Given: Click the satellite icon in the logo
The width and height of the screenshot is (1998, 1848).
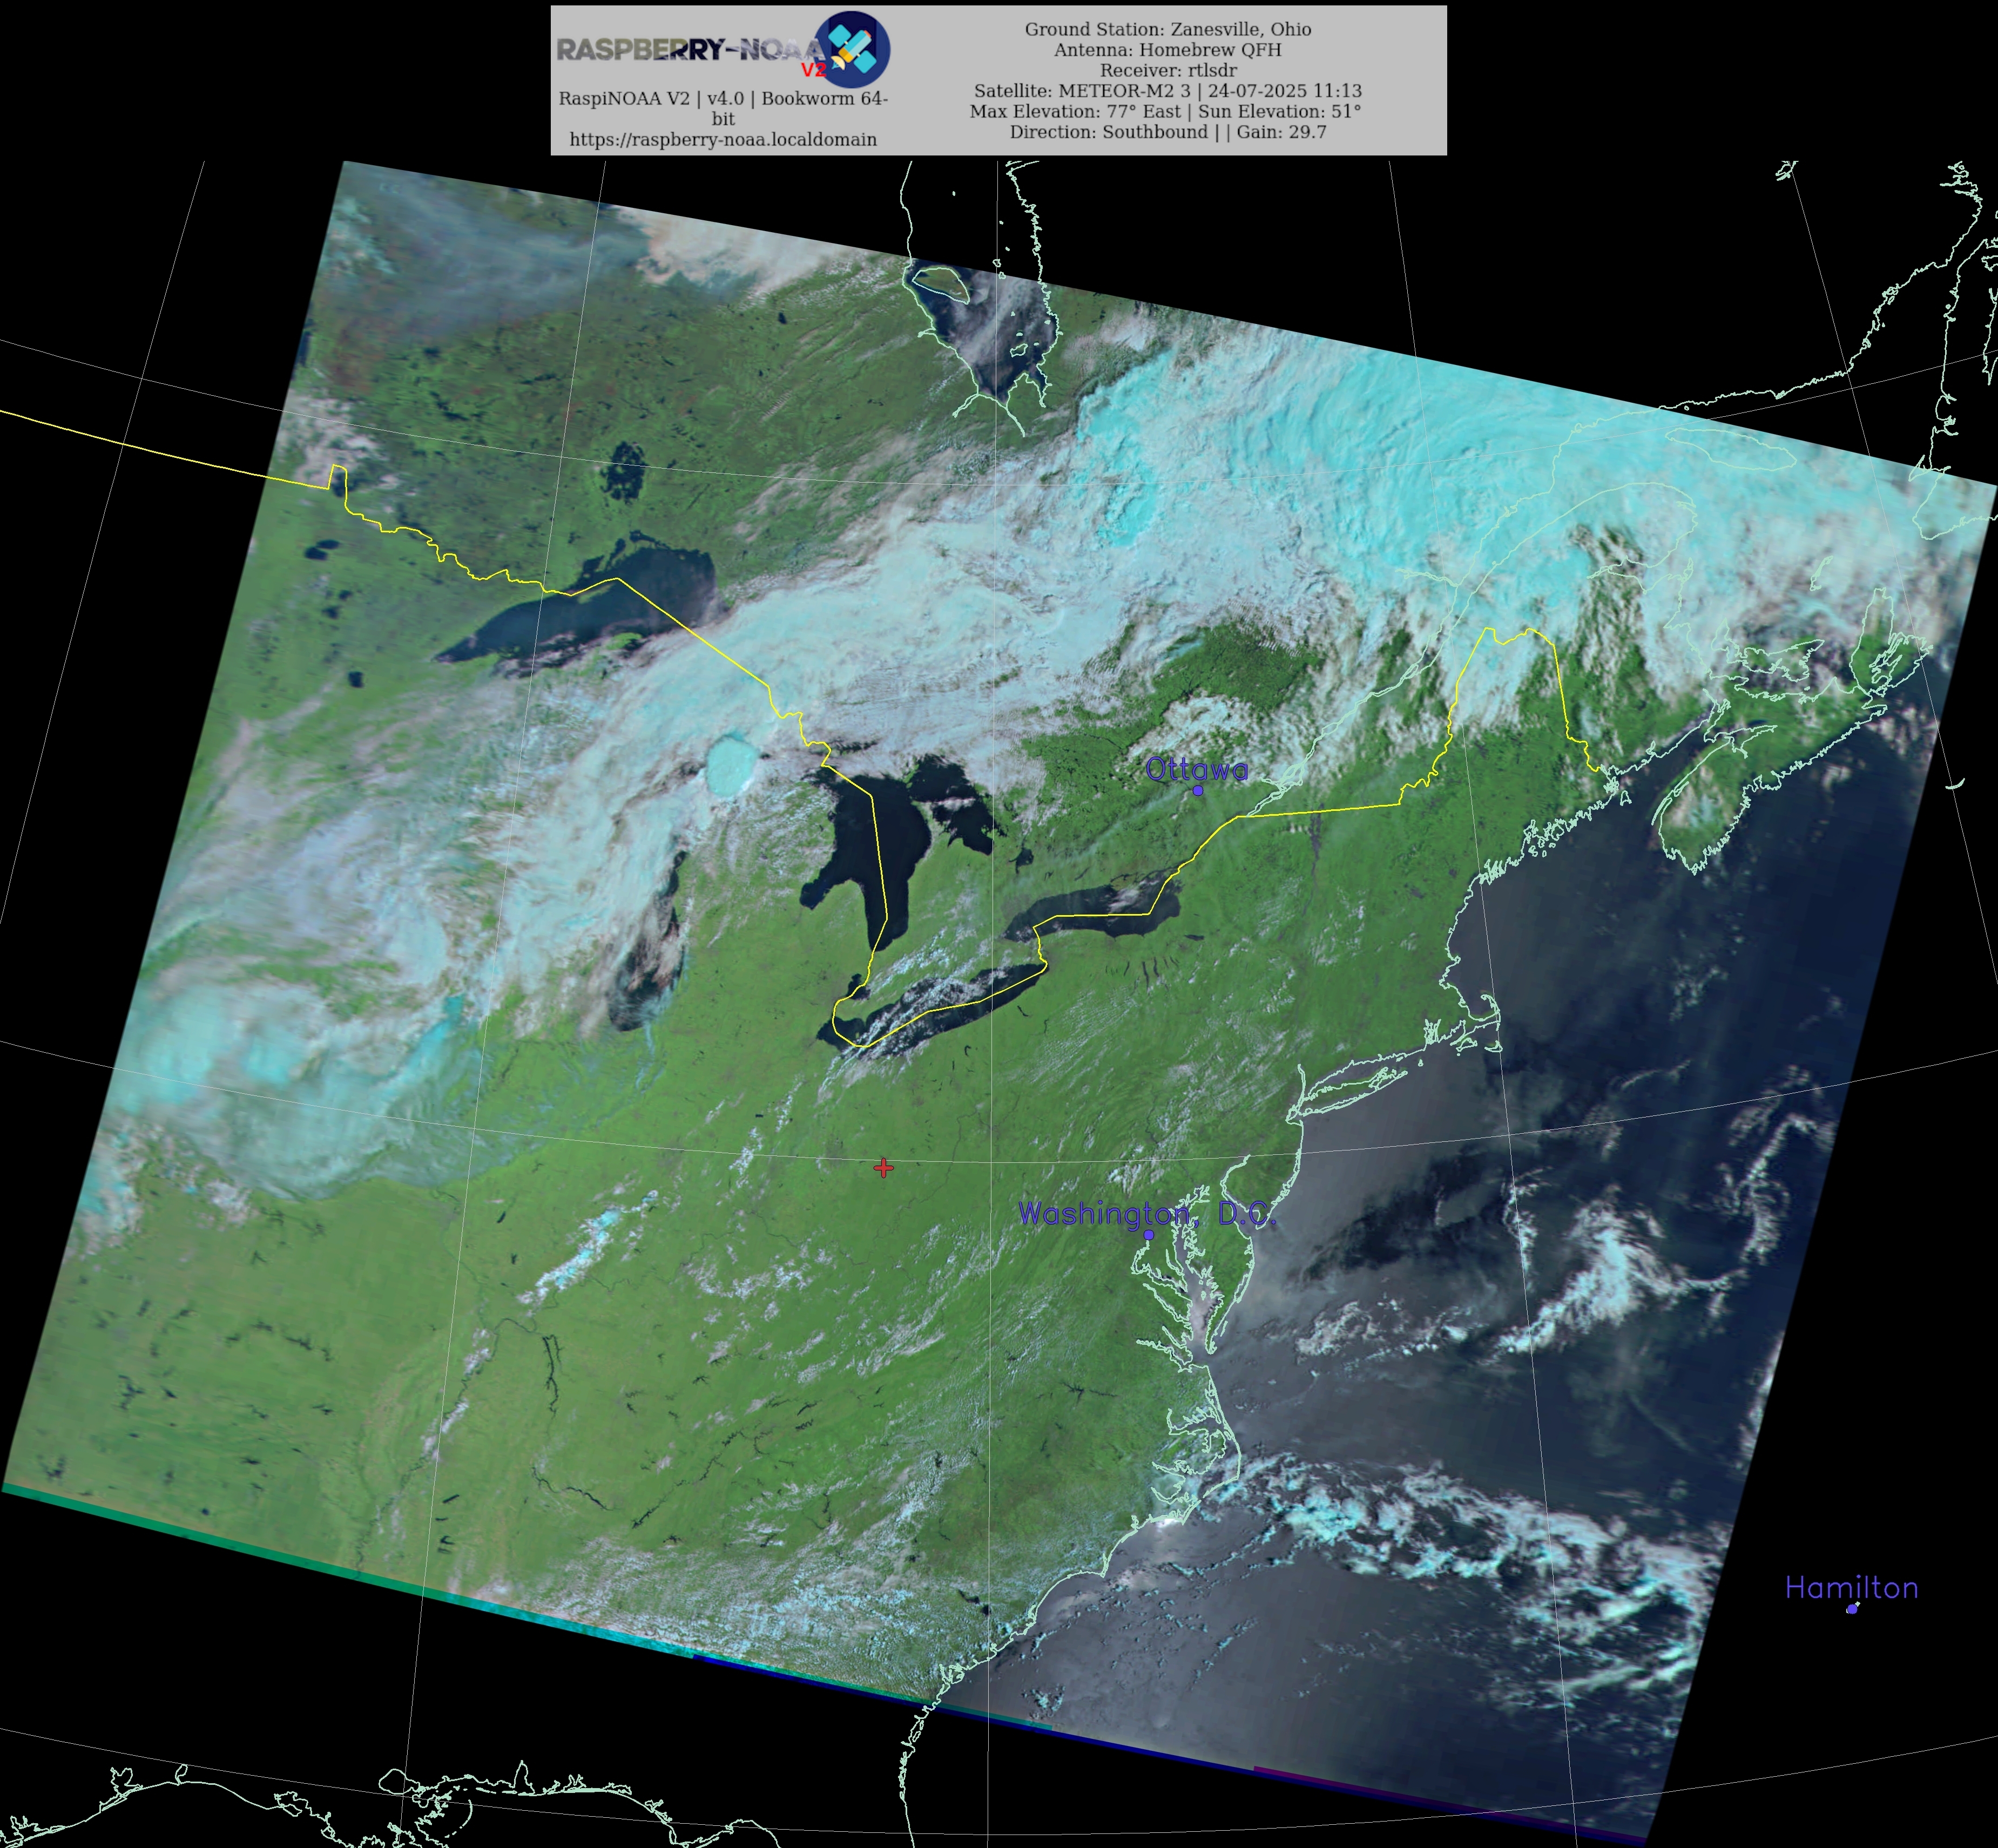Looking at the screenshot, I should coord(852,47).
